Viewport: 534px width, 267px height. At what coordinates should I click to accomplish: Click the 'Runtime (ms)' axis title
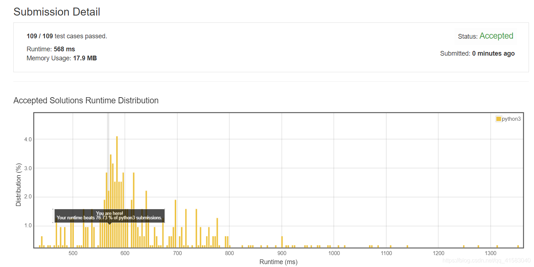(x=278, y=262)
